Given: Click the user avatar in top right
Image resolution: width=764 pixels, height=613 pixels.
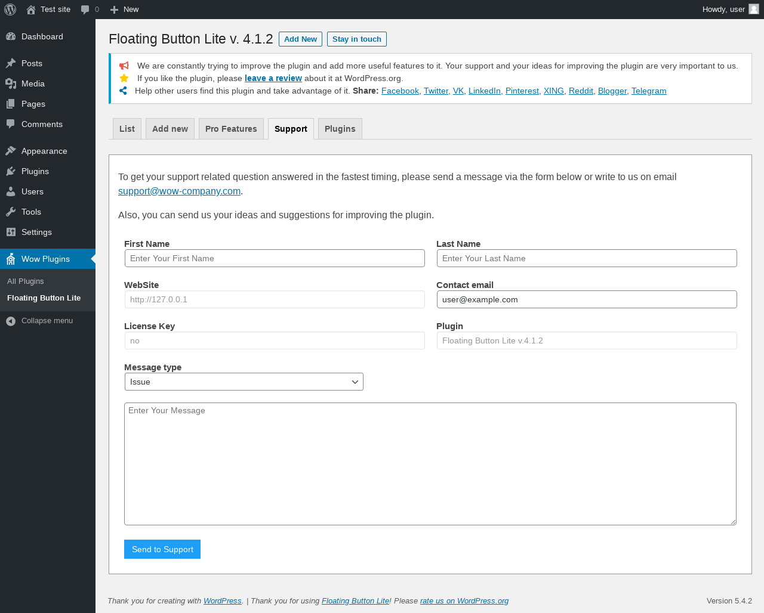Looking at the screenshot, I should 754,9.
